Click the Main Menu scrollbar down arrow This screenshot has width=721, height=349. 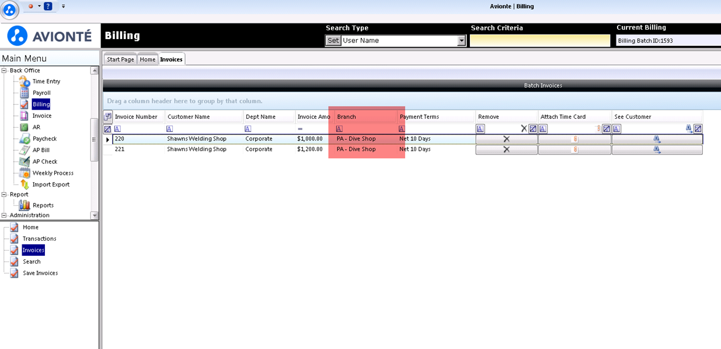[95, 216]
